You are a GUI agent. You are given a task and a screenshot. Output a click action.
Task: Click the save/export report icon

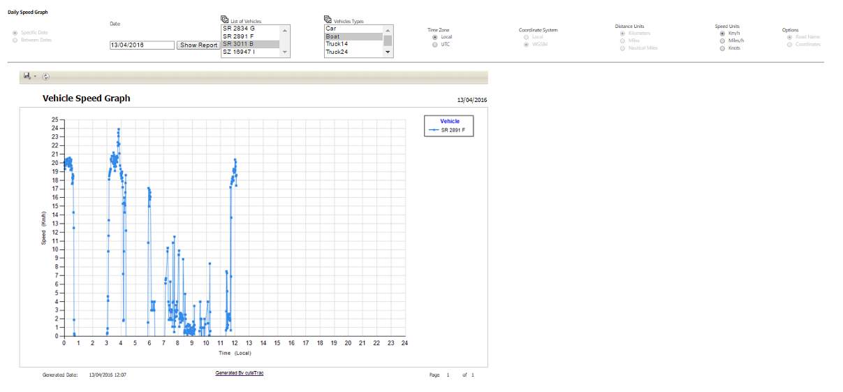pos(27,76)
